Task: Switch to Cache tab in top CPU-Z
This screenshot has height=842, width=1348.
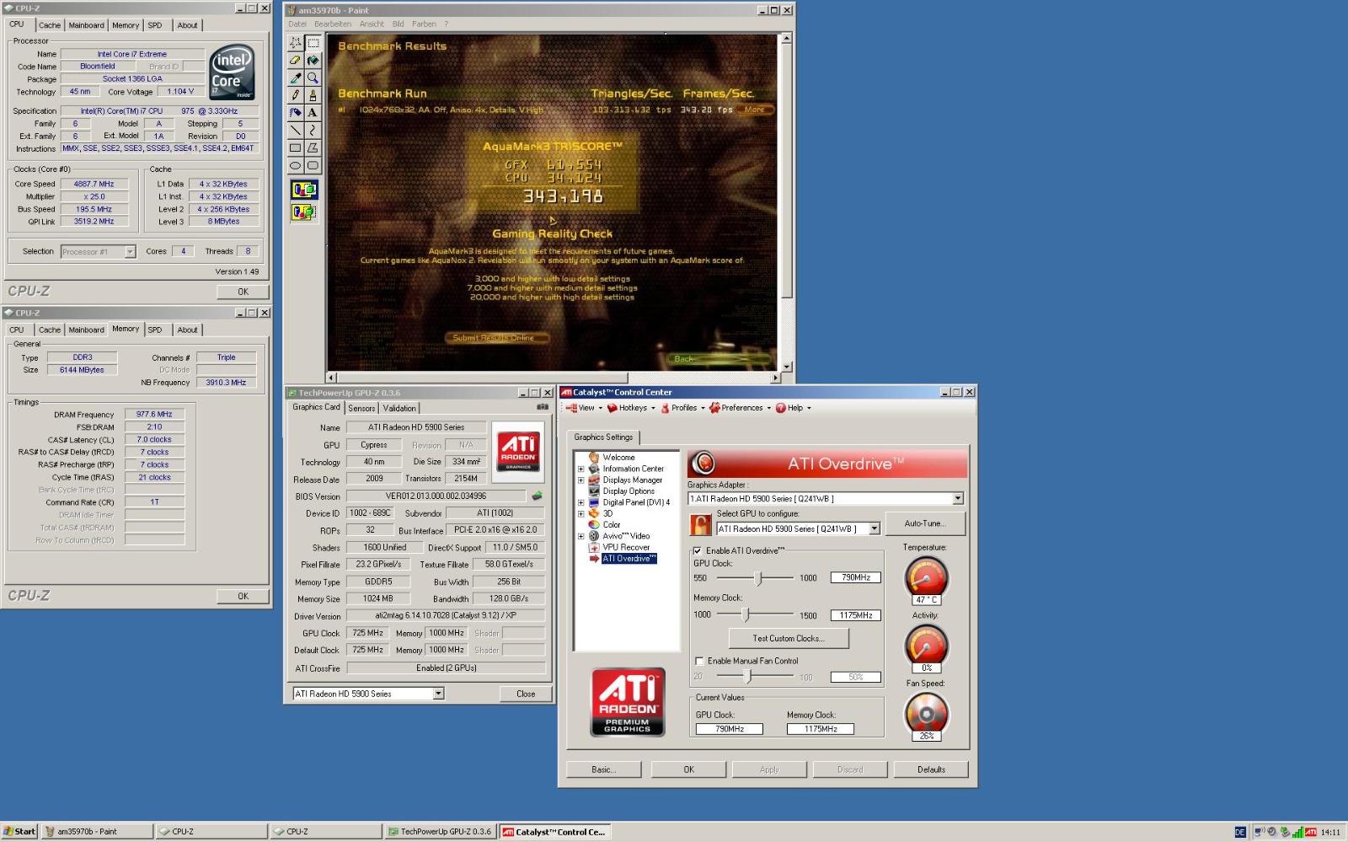Action: point(50,25)
